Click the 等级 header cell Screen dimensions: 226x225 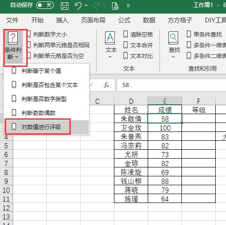tap(199, 110)
